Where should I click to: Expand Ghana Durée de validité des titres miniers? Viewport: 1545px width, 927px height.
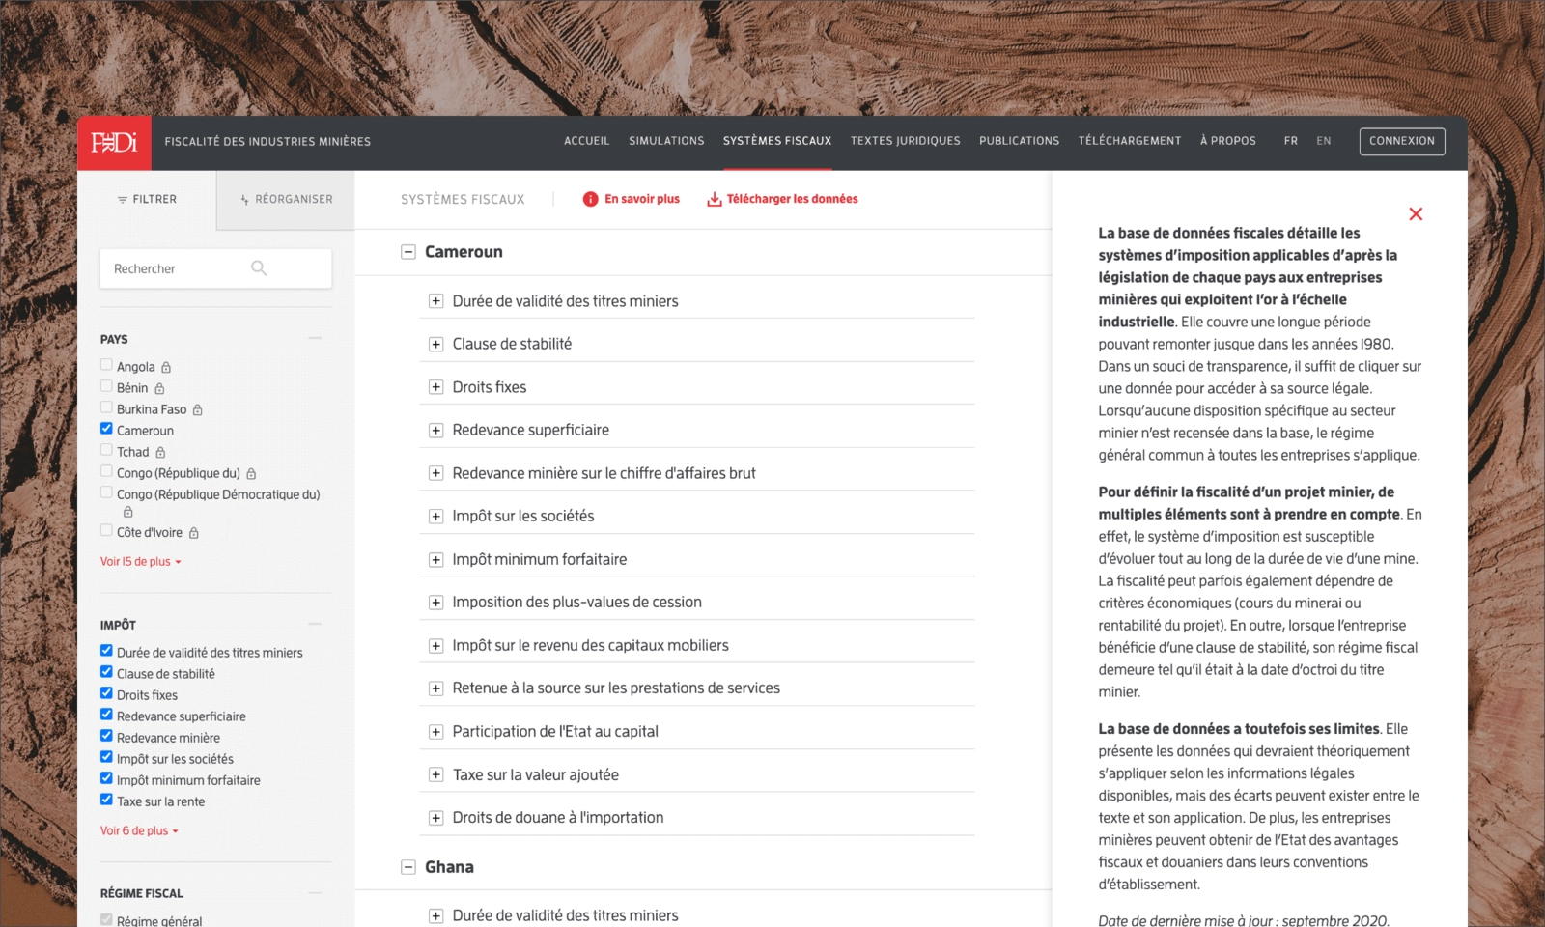click(436, 916)
